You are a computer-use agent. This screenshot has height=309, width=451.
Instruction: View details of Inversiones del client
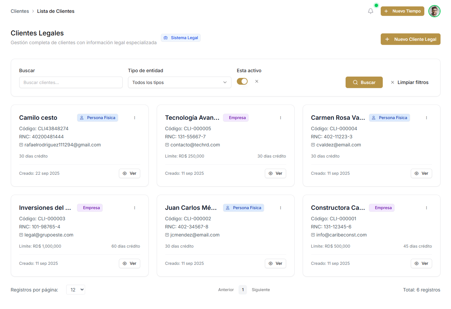(129, 263)
